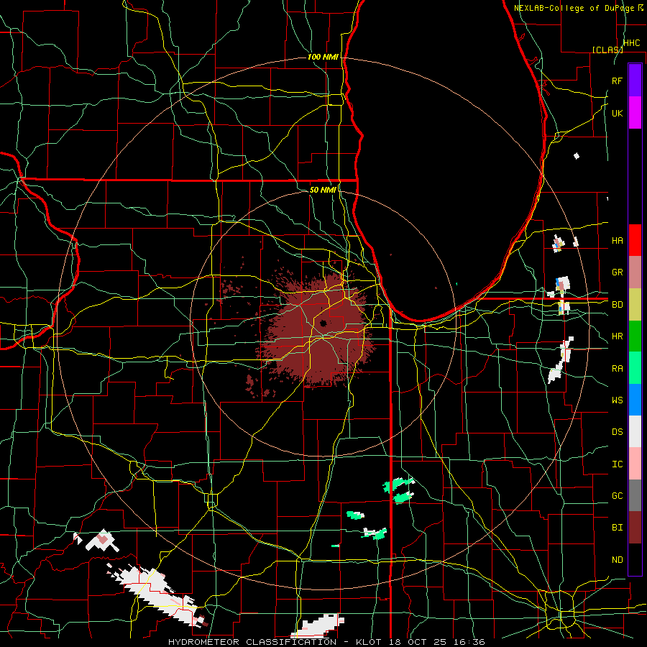
Task: Click the HR legend label
Action: click(617, 336)
